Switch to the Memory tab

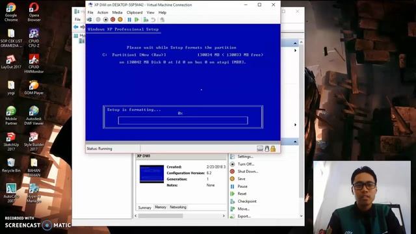[161, 207]
